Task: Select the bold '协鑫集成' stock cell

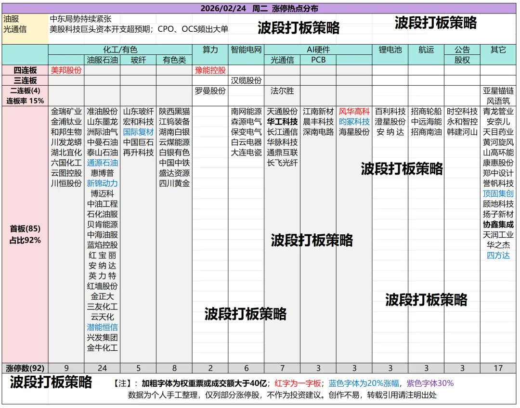Action: point(498,224)
